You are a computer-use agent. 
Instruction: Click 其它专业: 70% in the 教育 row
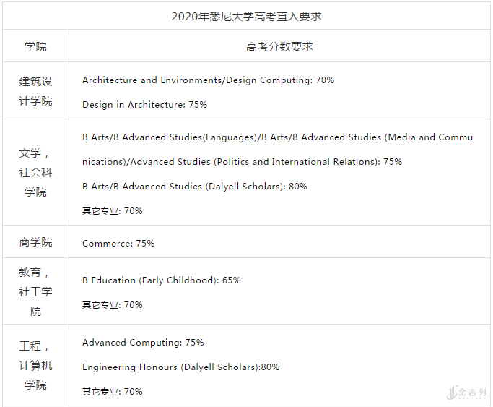click(x=112, y=305)
